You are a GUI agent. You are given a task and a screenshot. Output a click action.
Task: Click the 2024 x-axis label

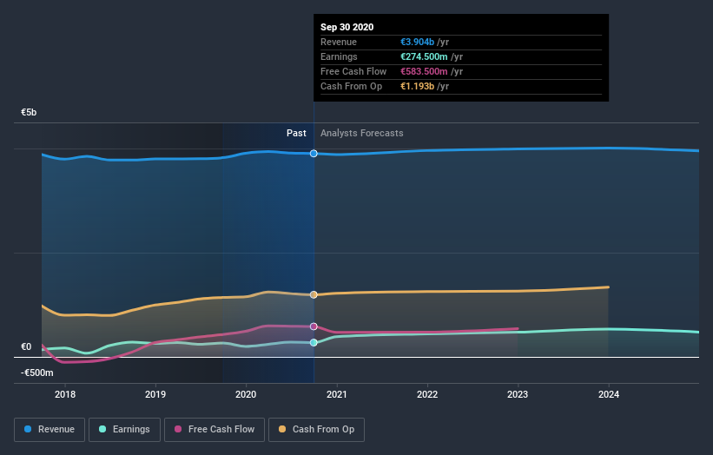click(x=609, y=394)
